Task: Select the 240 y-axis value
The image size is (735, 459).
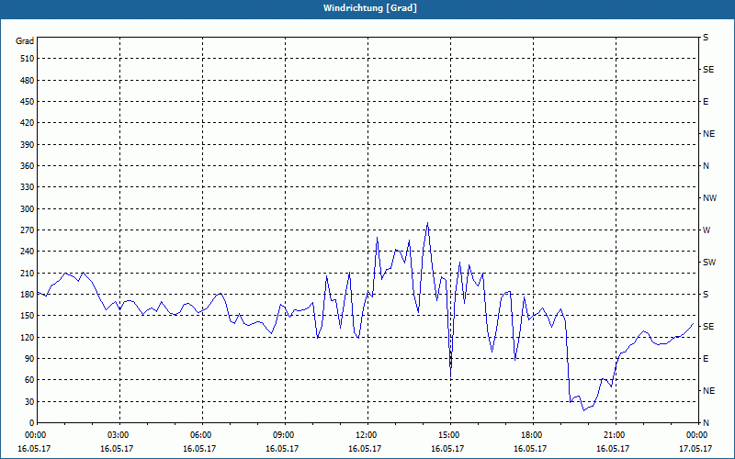Action: [x=27, y=252]
